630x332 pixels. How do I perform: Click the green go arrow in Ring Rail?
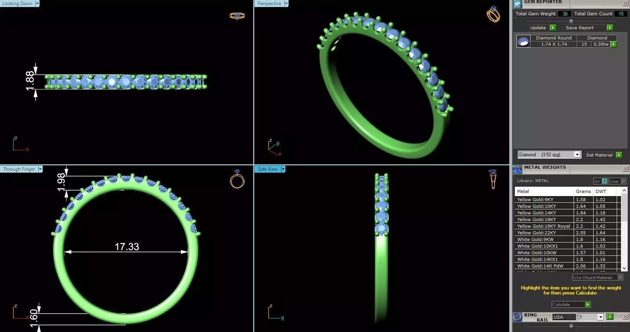point(610,317)
